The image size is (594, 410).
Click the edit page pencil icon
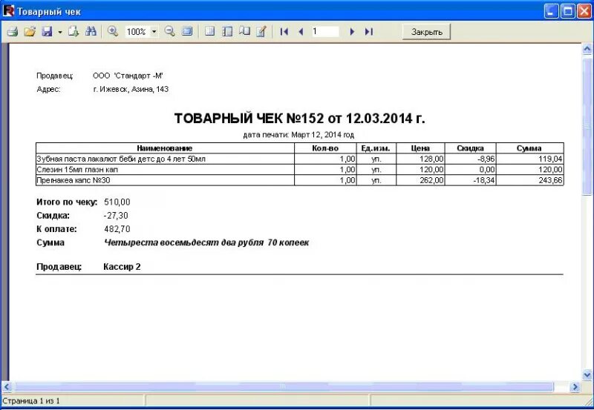[x=261, y=32]
